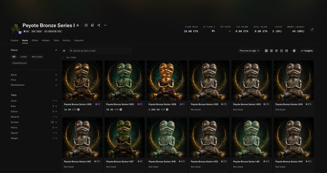Select the fourth list view icon
This screenshot has width=327, height=173.
click(x=281, y=51)
